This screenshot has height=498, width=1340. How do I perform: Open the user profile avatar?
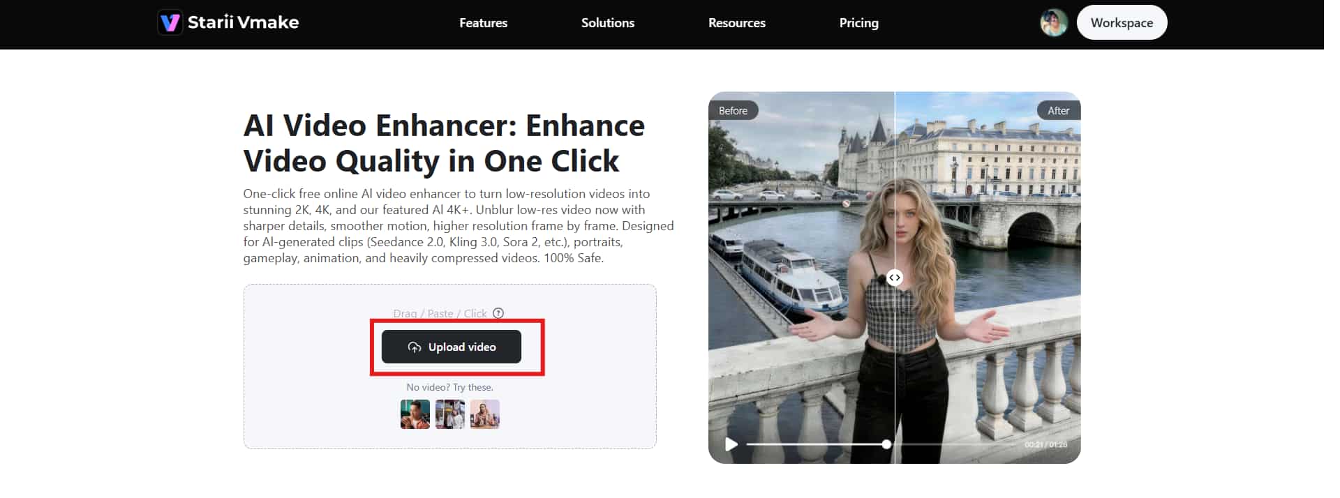(x=1054, y=23)
